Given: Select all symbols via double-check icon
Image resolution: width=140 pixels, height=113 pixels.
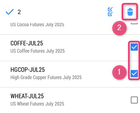Looking at the screenshot, I should pyautogui.click(x=110, y=12).
